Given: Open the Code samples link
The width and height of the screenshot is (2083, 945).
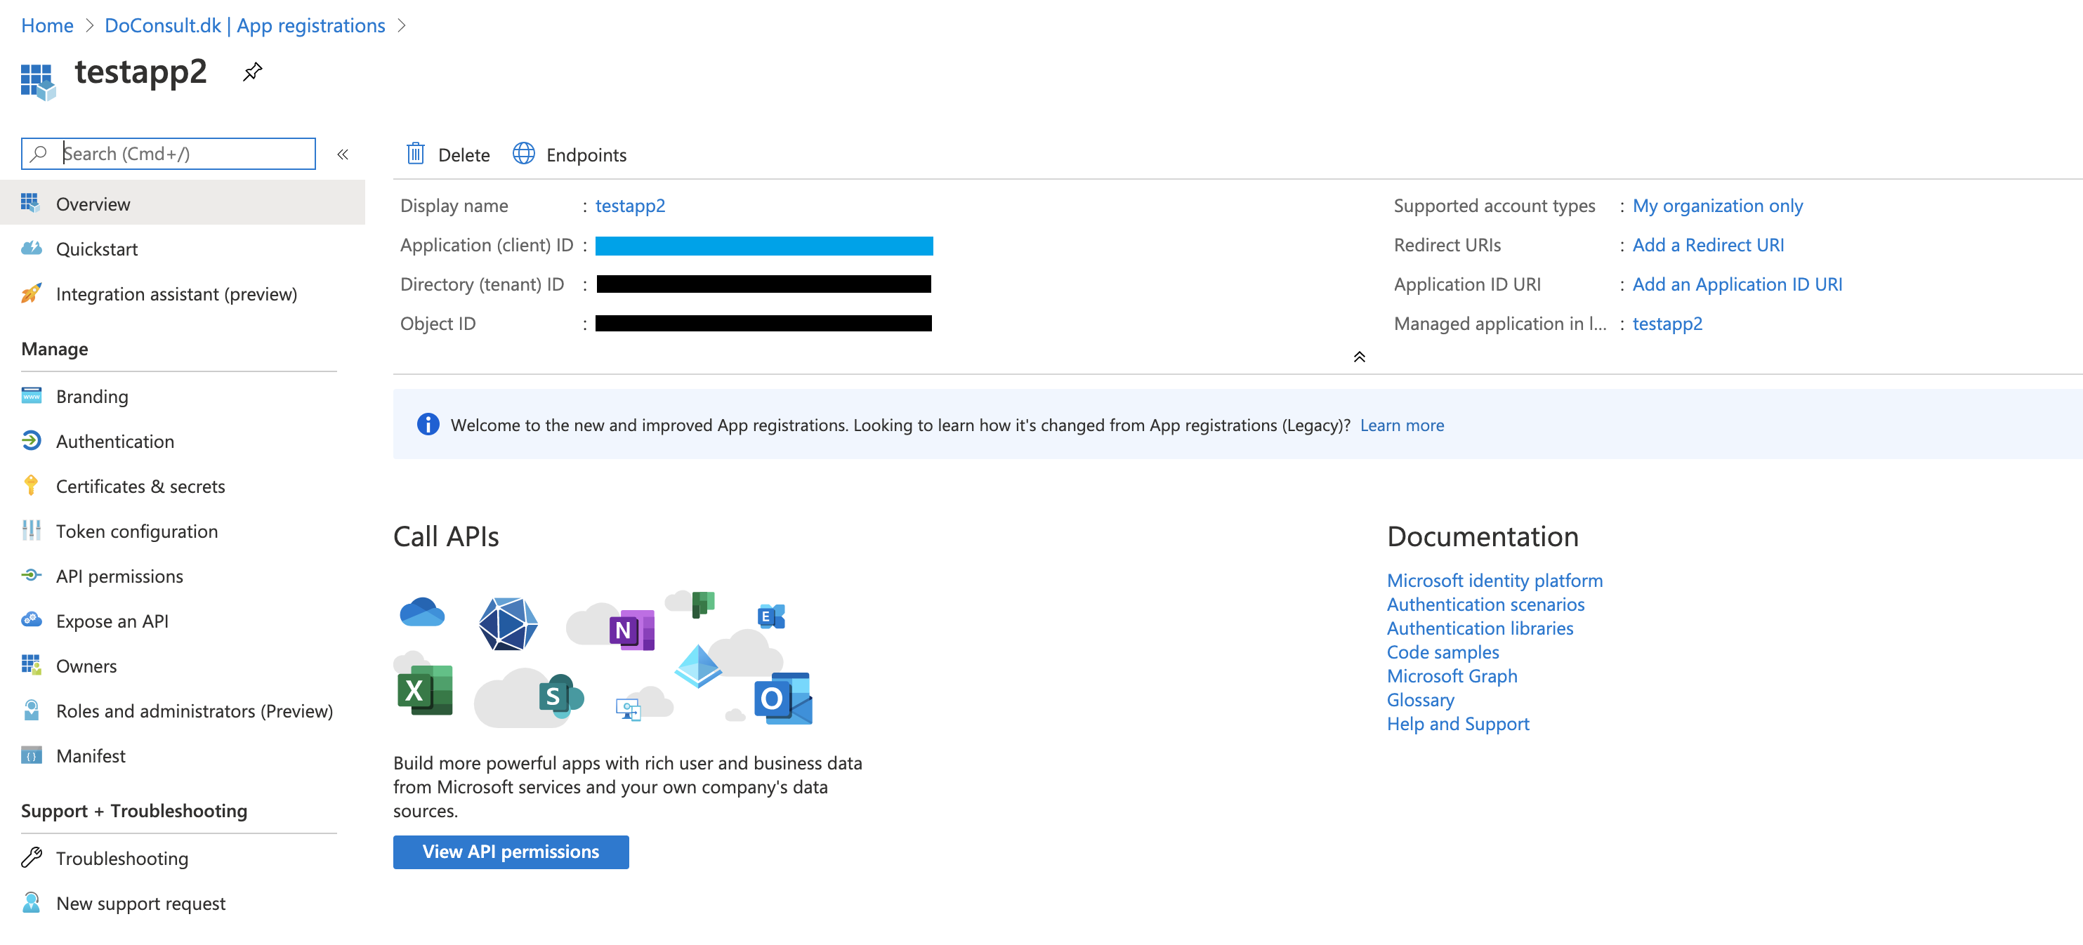Looking at the screenshot, I should [x=1442, y=652].
